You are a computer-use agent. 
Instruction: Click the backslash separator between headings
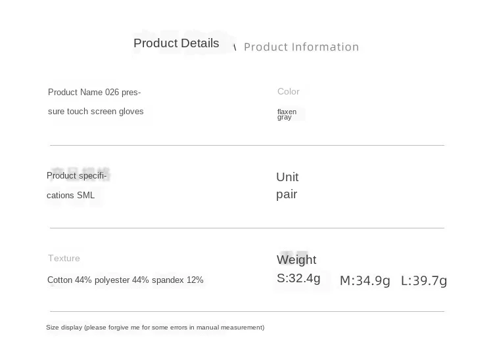[235, 48]
